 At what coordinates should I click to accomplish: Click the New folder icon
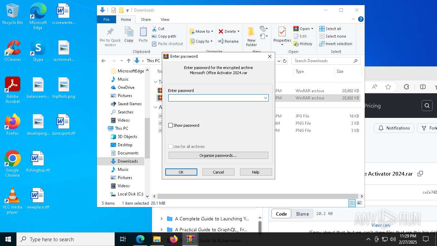(251, 32)
